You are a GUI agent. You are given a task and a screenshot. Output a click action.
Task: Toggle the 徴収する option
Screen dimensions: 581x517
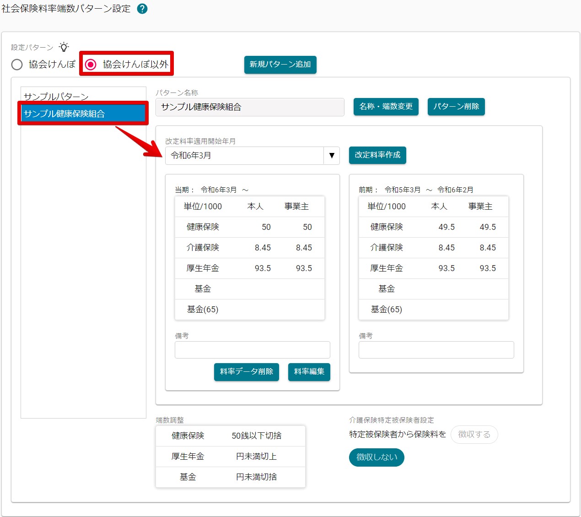474,435
